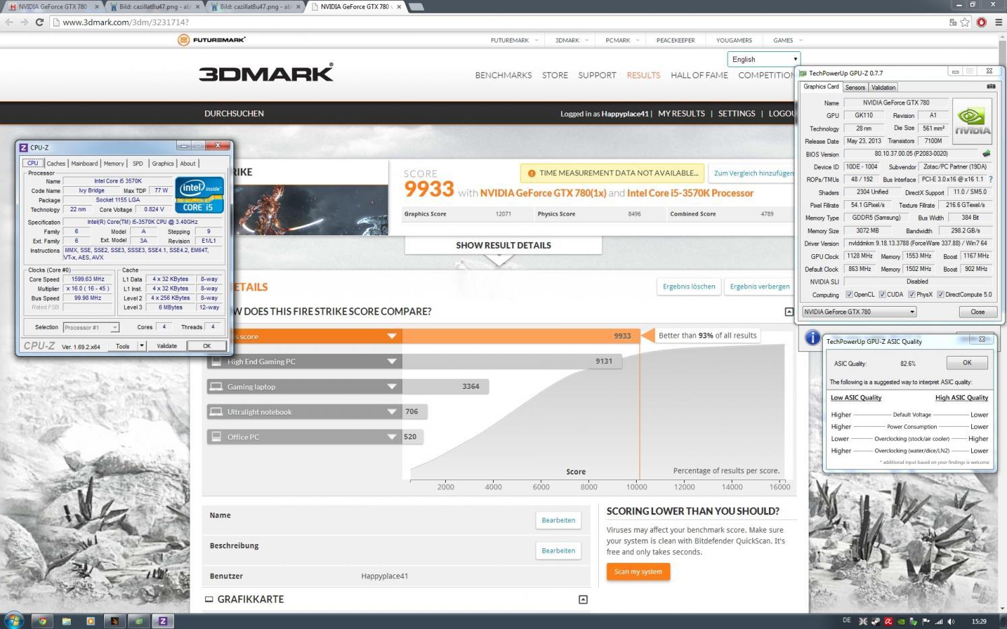Open the Windows Start orb
This screenshot has width=1007, height=629.
[x=13, y=620]
